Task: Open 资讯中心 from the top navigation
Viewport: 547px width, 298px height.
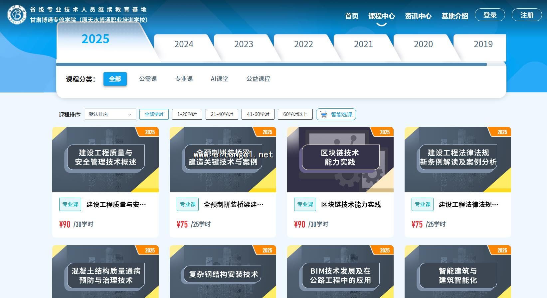Action: (x=418, y=16)
